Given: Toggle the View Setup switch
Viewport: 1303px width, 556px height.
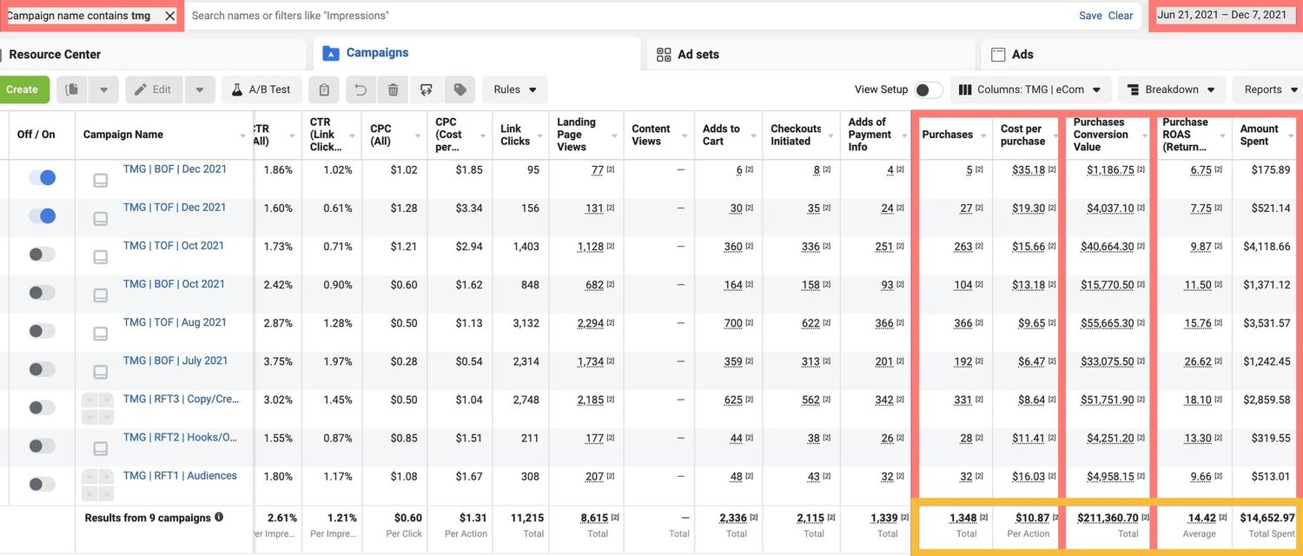Looking at the screenshot, I should [928, 89].
